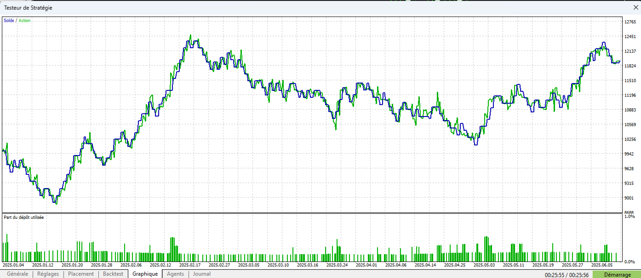The width and height of the screenshot is (641, 278).
Task: Click the 10883 axis value
Action: pyautogui.click(x=630, y=110)
